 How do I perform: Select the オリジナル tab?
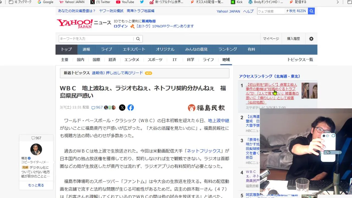click(x=165, y=50)
